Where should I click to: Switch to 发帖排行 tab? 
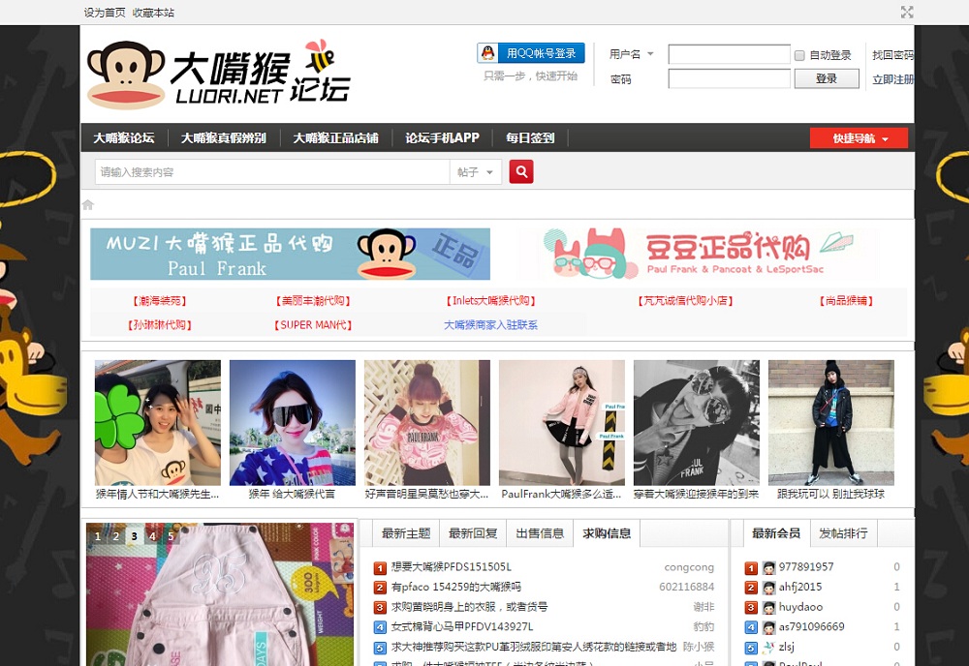(x=844, y=533)
